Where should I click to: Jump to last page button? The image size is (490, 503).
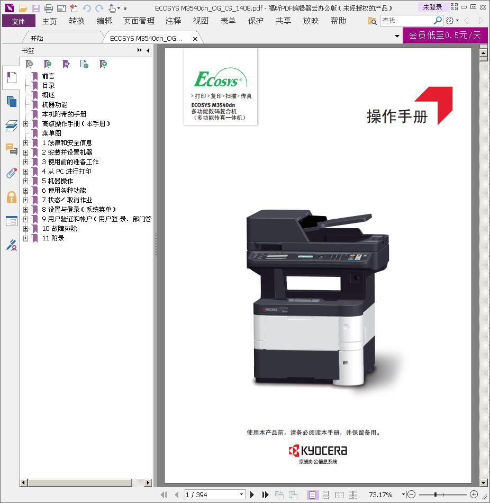point(266,495)
